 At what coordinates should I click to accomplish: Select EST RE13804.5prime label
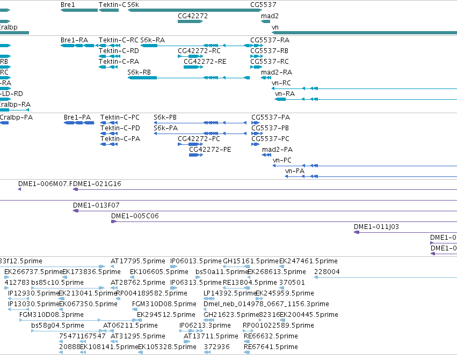pos(250,283)
